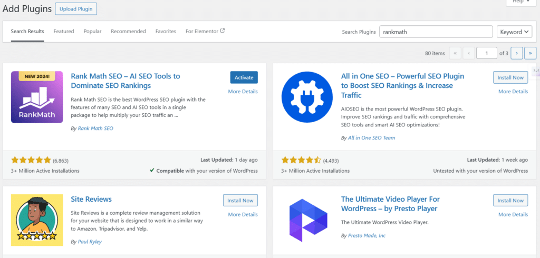Select the Search Results tab
The height and width of the screenshot is (258, 540).
pyautogui.click(x=27, y=31)
